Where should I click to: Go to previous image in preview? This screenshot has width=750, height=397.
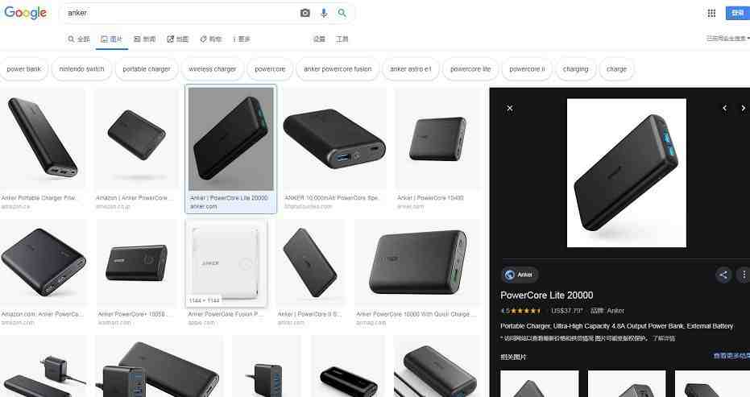725,108
